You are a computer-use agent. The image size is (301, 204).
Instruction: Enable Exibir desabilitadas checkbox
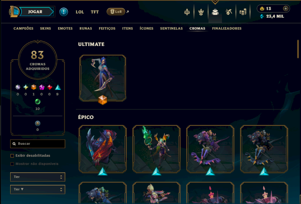tap(12, 156)
